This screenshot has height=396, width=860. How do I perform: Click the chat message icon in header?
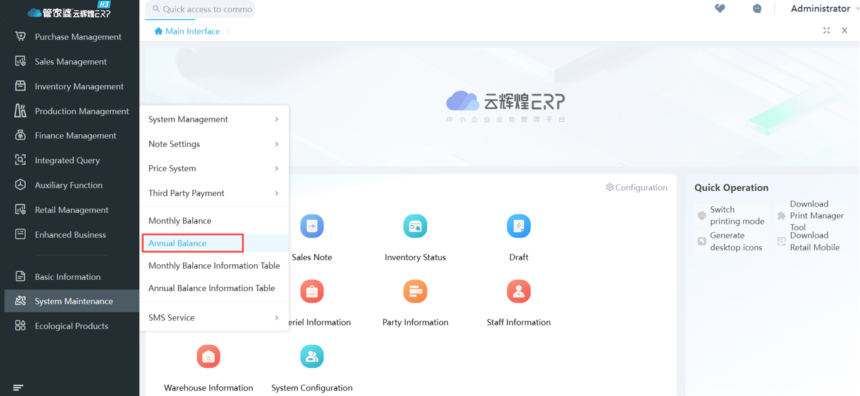click(x=757, y=9)
